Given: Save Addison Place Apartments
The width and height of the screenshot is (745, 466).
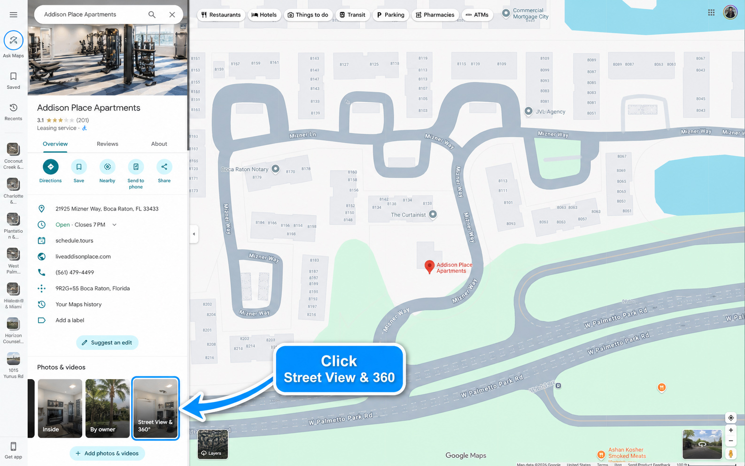Looking at the screenshot, I should [79, 167].
